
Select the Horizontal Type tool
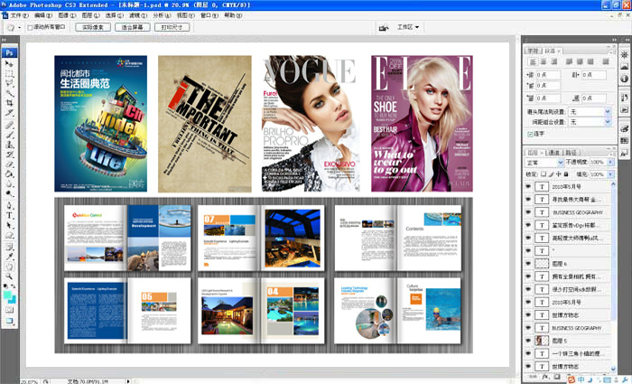coord(10,216)
